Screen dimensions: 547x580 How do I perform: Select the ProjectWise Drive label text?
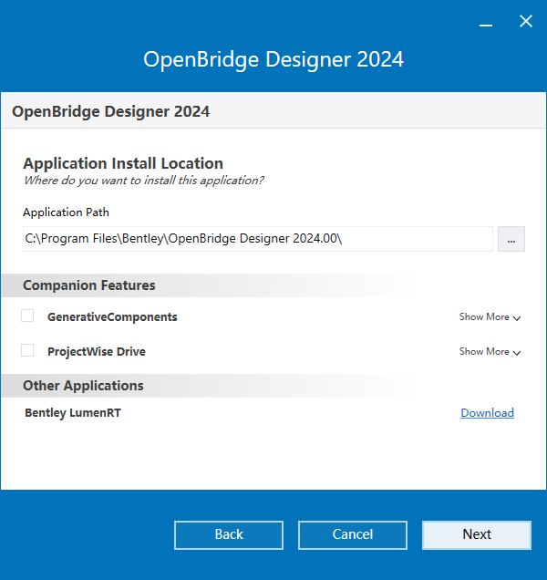[x=97, y=351]
